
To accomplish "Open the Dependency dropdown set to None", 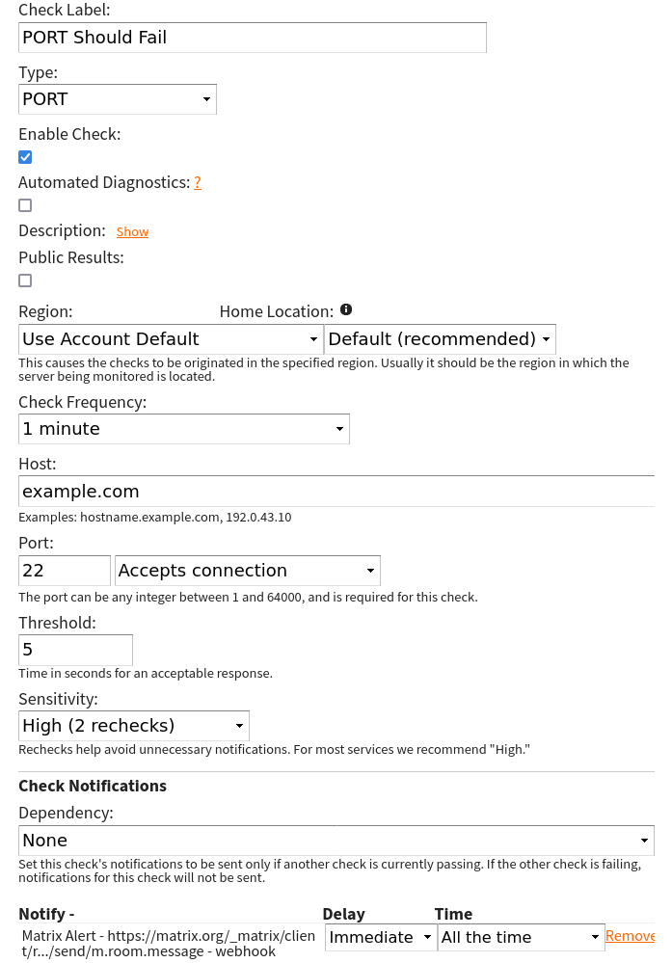I will coord(336,841).
